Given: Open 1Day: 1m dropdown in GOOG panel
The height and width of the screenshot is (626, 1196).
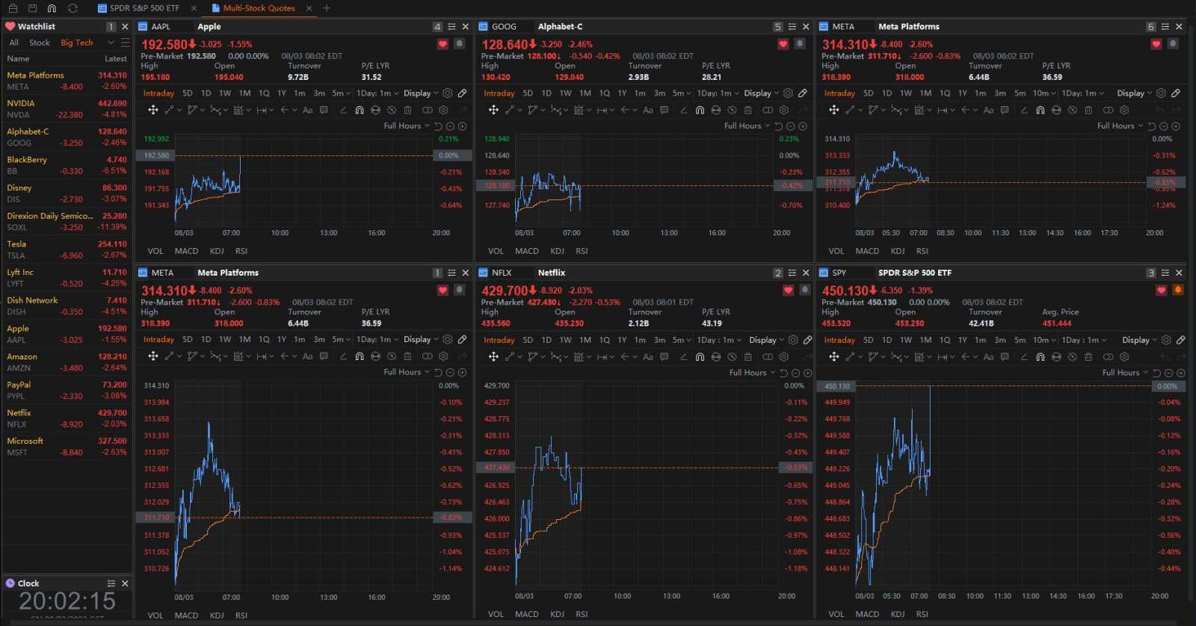Looking at the screenshot, I should pyautogui.click(x=718, y=93).
